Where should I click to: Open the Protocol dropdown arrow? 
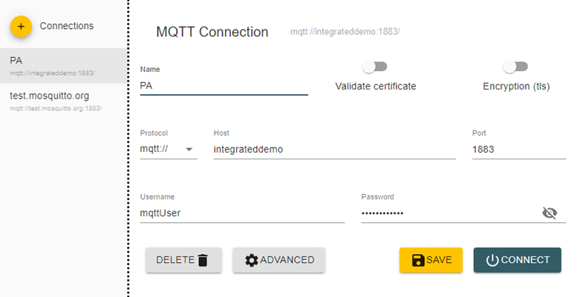[189, 150]
